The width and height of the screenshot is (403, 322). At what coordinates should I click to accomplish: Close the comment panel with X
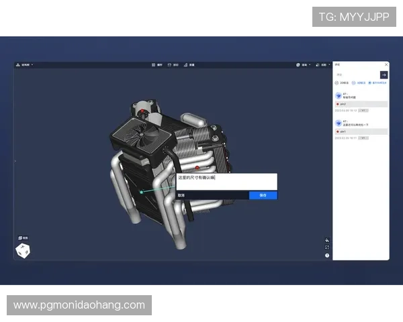(x=385, y=65)
